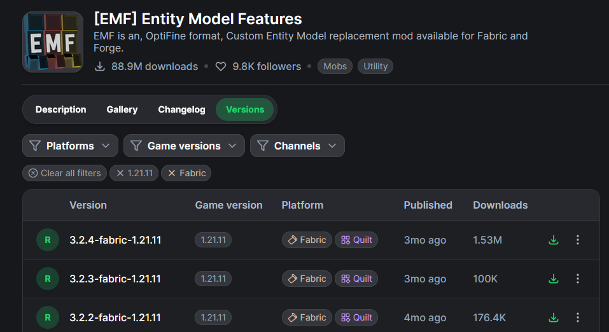609x332 pixels.
Task: Click the 9.8K followers text
Action: [267, 66]
